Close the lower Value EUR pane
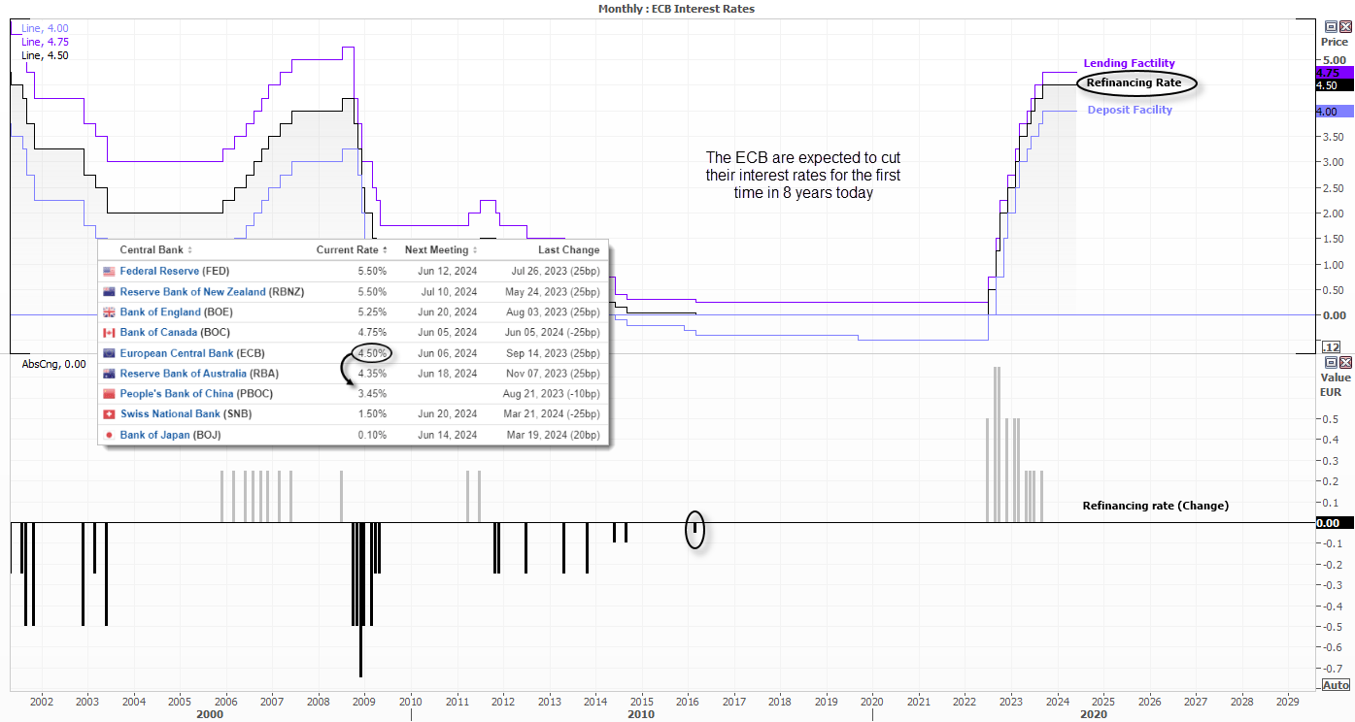 point(1345,362)
